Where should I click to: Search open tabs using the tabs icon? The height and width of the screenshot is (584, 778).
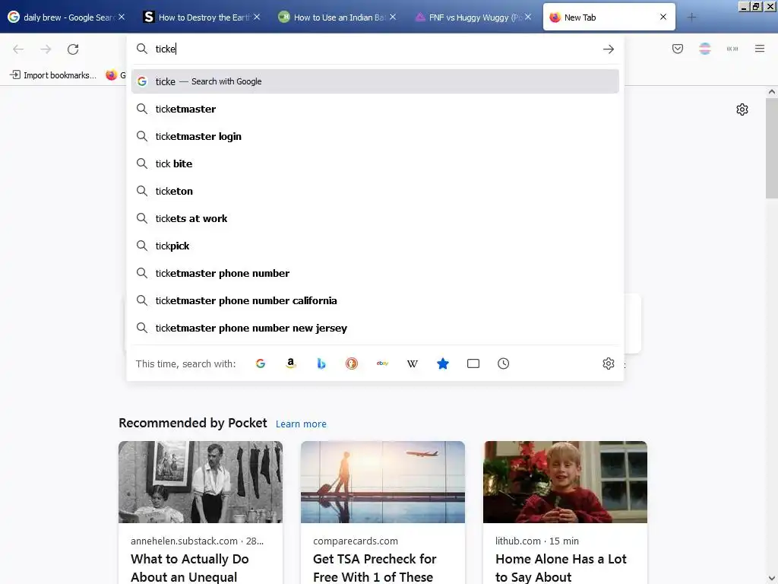point(473,363)
